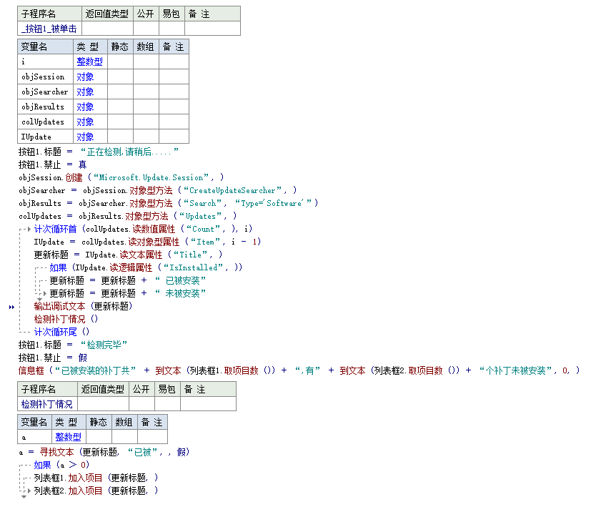606x507 pixels.
Task: Click the 列表框2.加入项目 code line
Action: click(x=95, y=491)
